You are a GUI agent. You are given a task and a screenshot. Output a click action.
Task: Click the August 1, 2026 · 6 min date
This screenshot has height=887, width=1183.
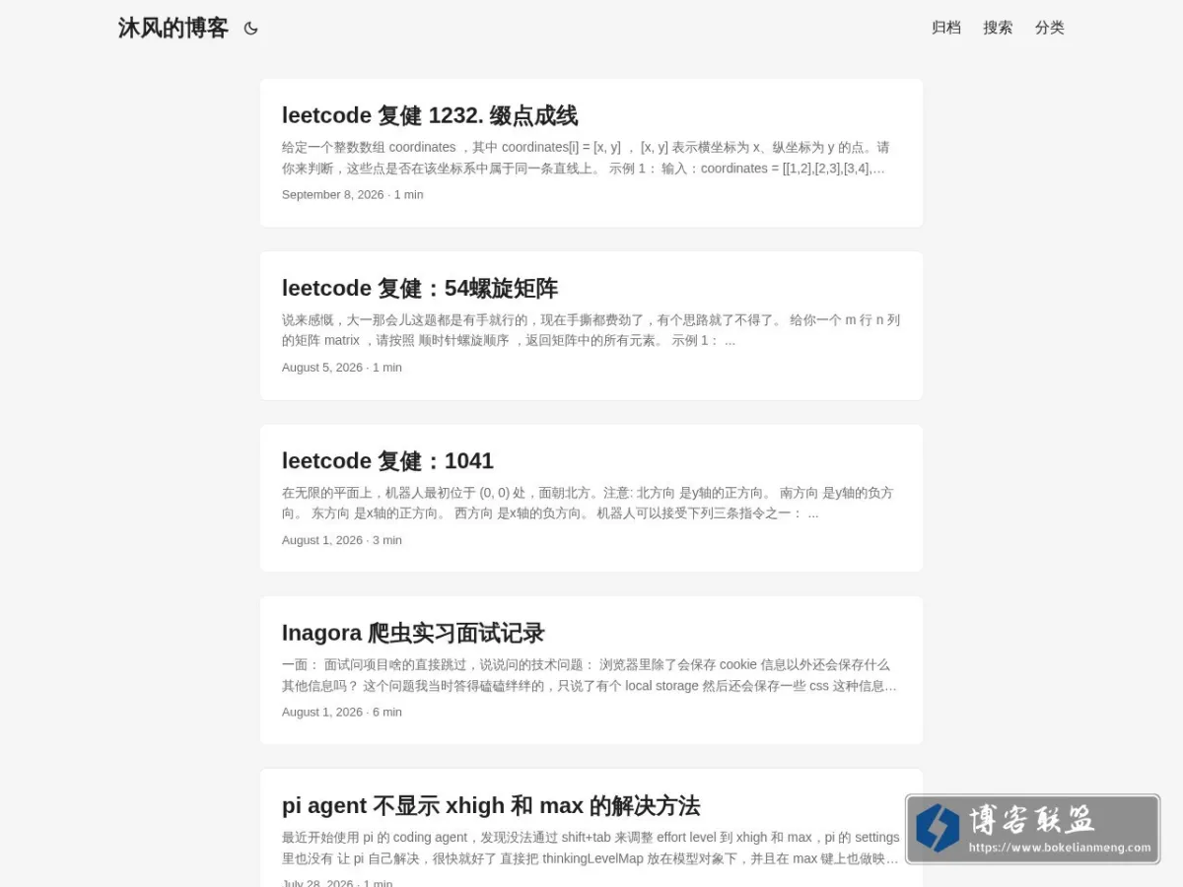pos(342,712)
